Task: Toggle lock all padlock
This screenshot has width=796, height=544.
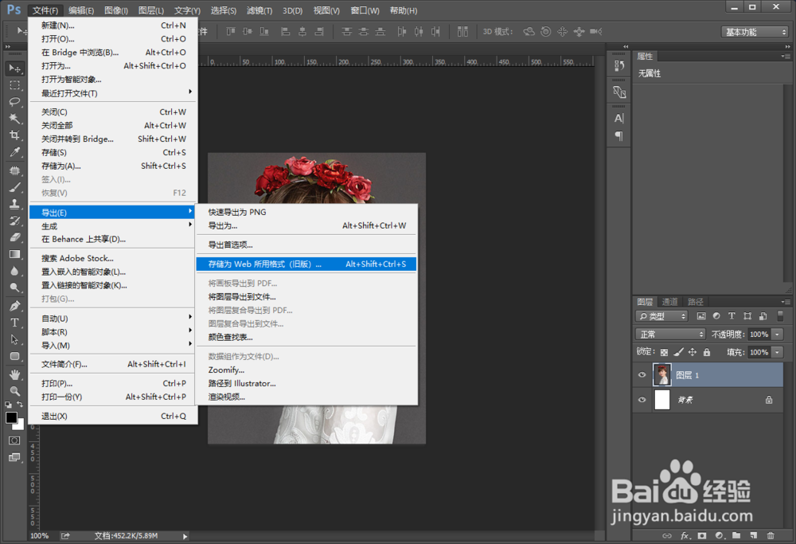Action: [x=707, y=352]
